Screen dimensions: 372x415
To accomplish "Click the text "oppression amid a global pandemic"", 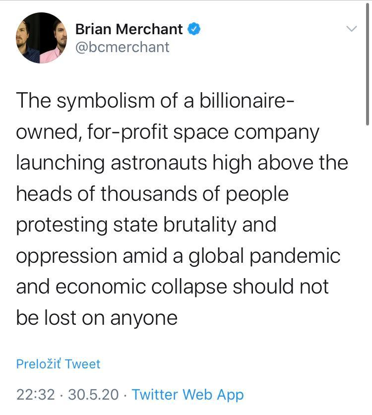I will (x=178, y=256).
